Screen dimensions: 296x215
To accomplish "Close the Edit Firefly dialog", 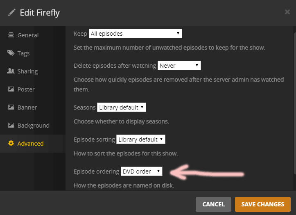I will [x=287, y=12].
